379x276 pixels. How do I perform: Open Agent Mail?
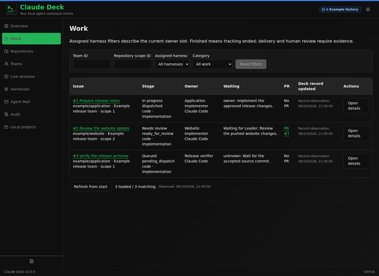tap(31, 102)
